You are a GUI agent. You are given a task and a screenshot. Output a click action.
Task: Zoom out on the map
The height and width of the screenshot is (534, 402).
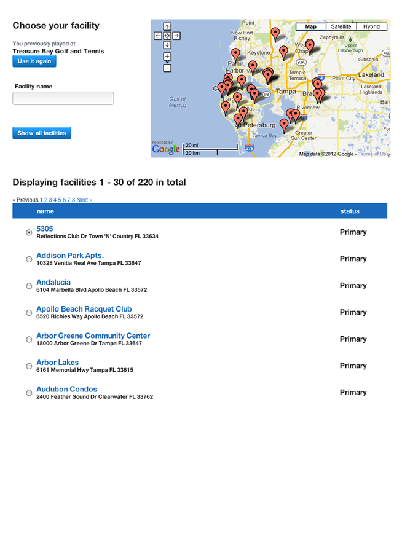click(167, 68)
